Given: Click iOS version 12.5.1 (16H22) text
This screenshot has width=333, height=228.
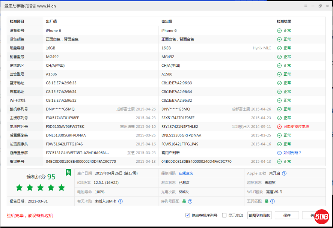Looking at the screenshot, I should point(106,183).
